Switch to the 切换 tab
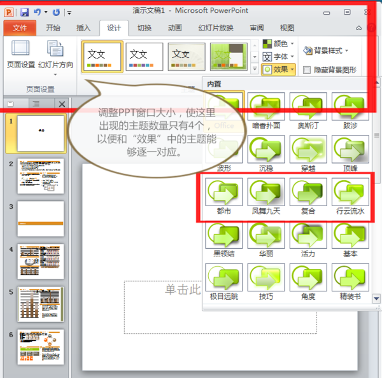The image size is (382, 378). (145, 28)
